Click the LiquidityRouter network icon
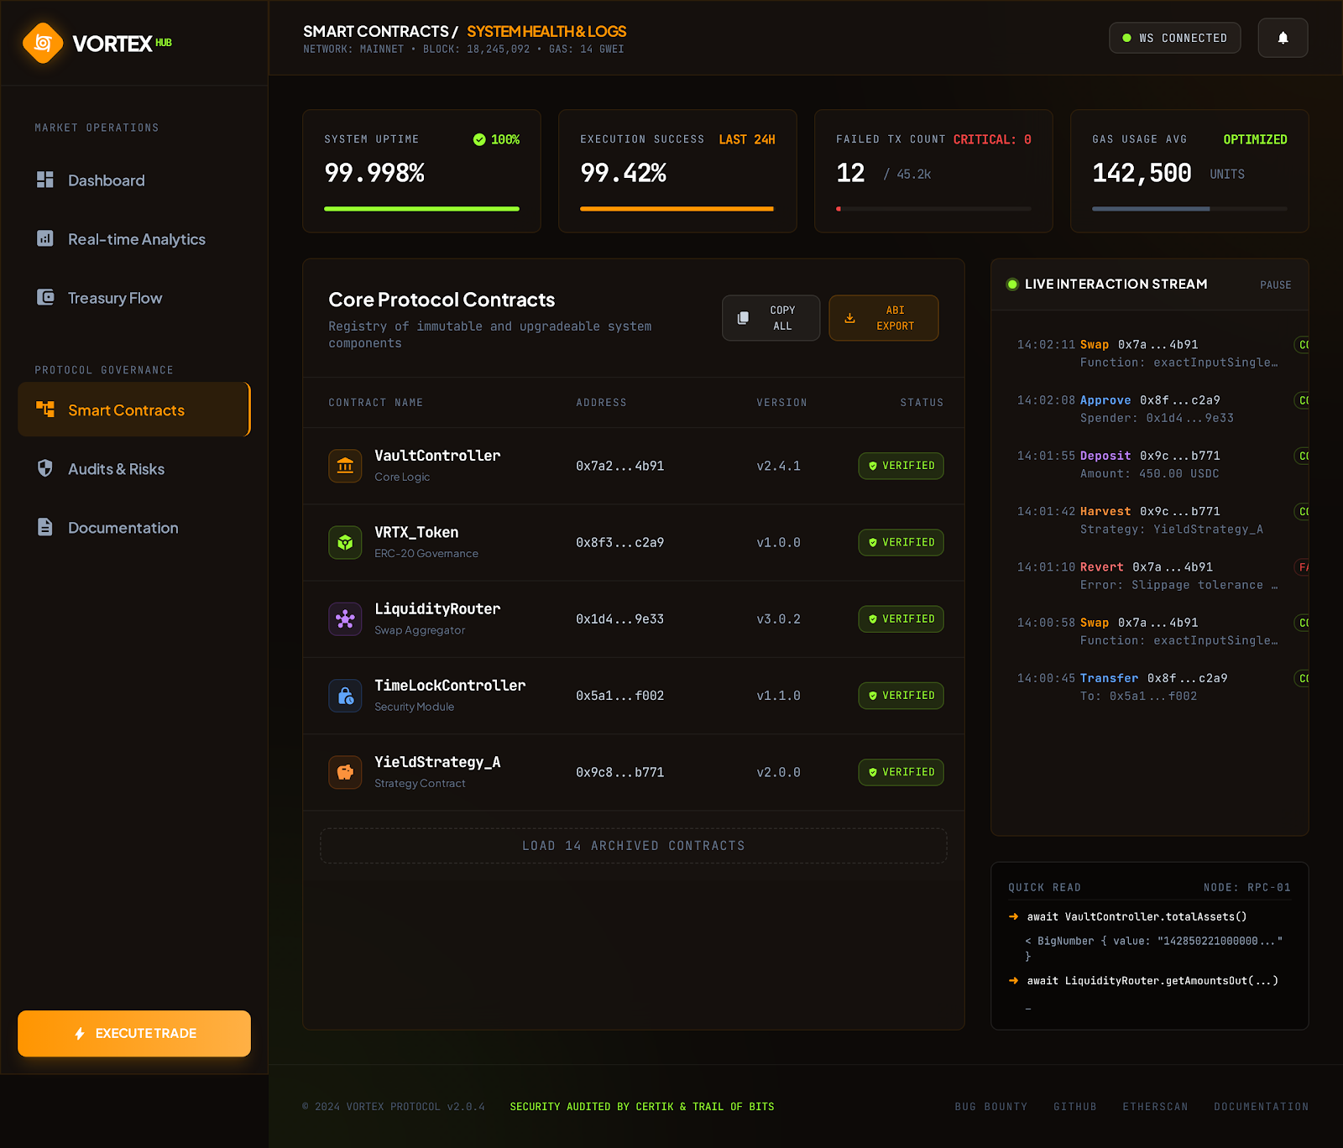This screenshot has width=1343, height=1148. click(x=345, y=619)
